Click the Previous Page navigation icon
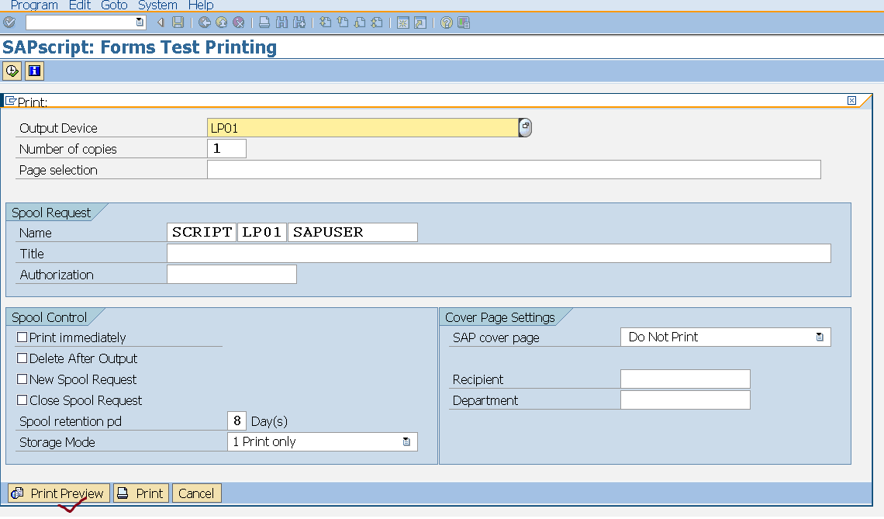Screen dimensions: 884x519 343,22
